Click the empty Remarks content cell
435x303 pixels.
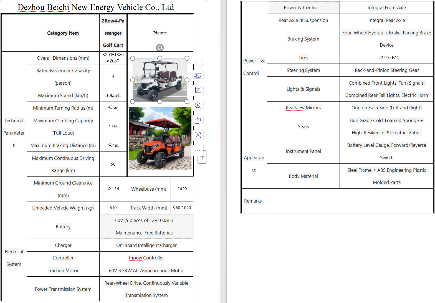pyautogui.click(x=350, y=201)
